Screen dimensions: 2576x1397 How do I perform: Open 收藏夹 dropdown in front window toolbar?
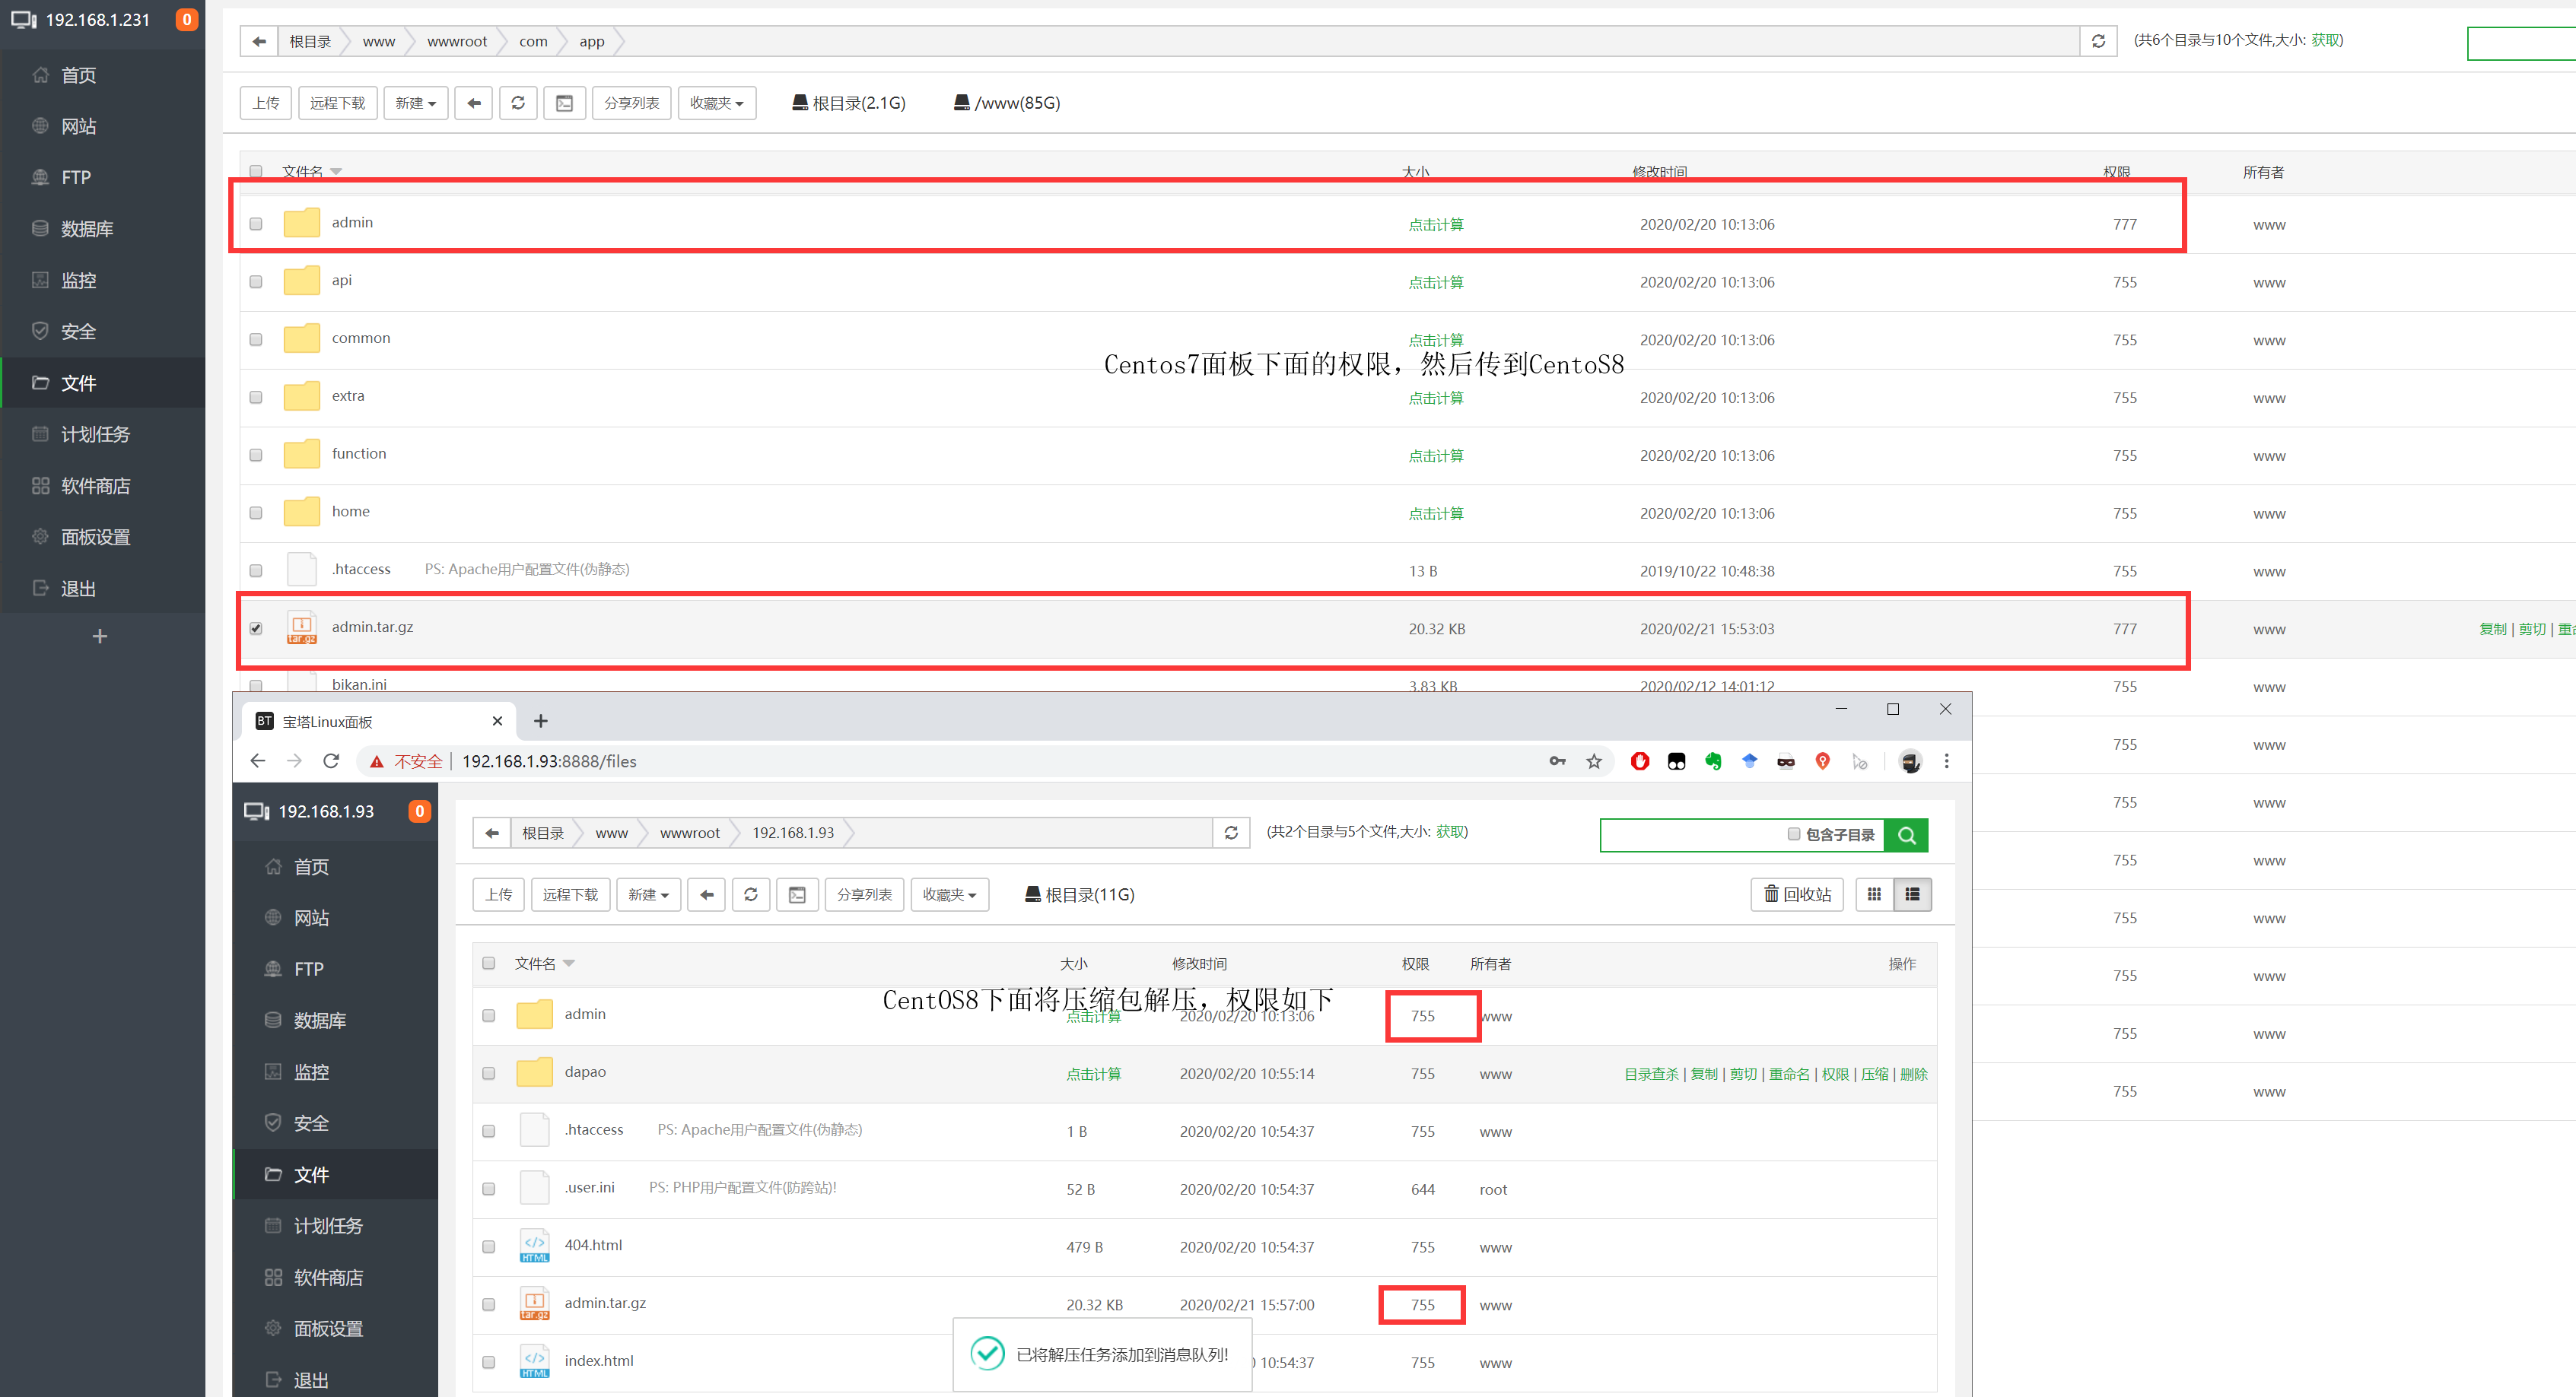pos(950,894)
